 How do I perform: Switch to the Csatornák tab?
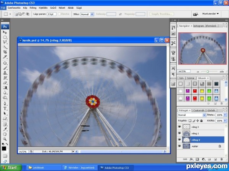(x=198, y=110)
